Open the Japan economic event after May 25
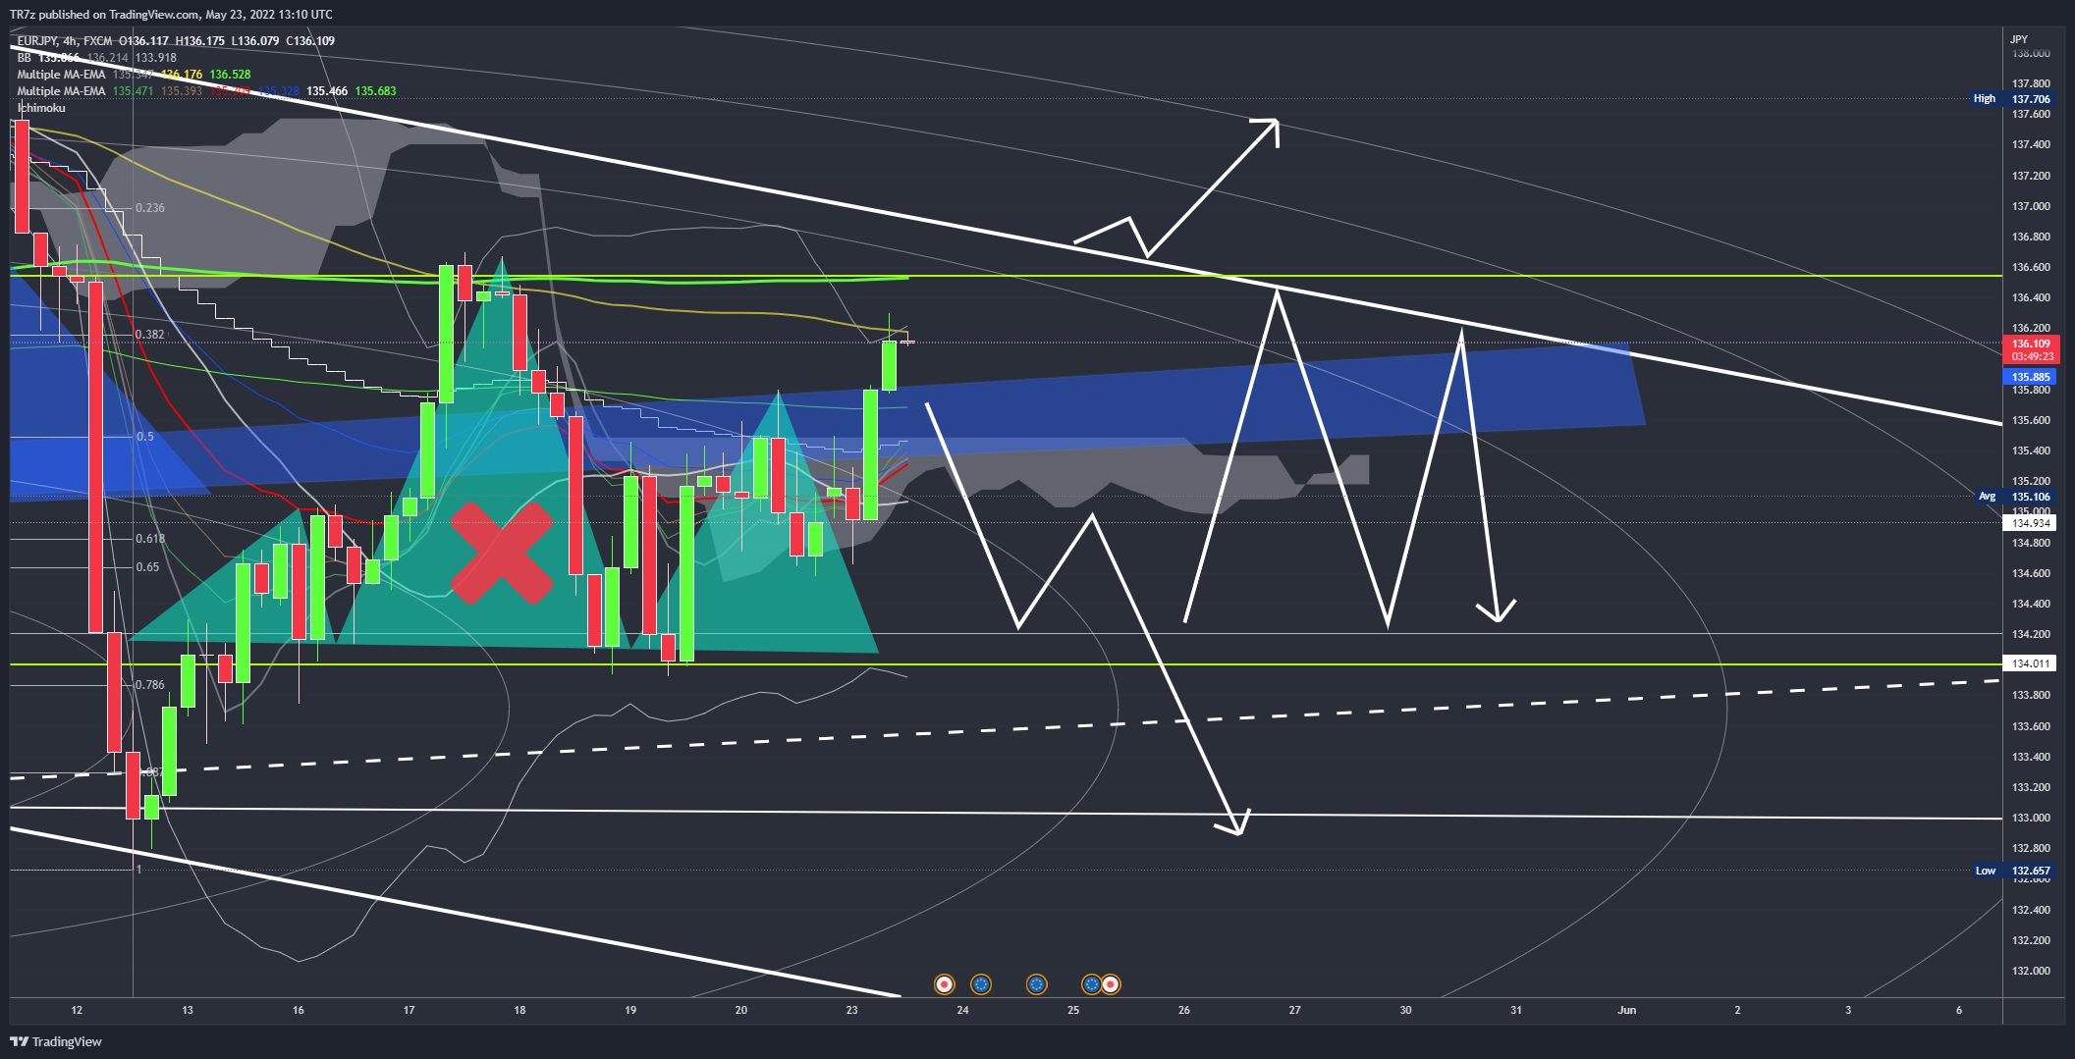This screenshot has width=2075, height=1059. (1111, 983)
